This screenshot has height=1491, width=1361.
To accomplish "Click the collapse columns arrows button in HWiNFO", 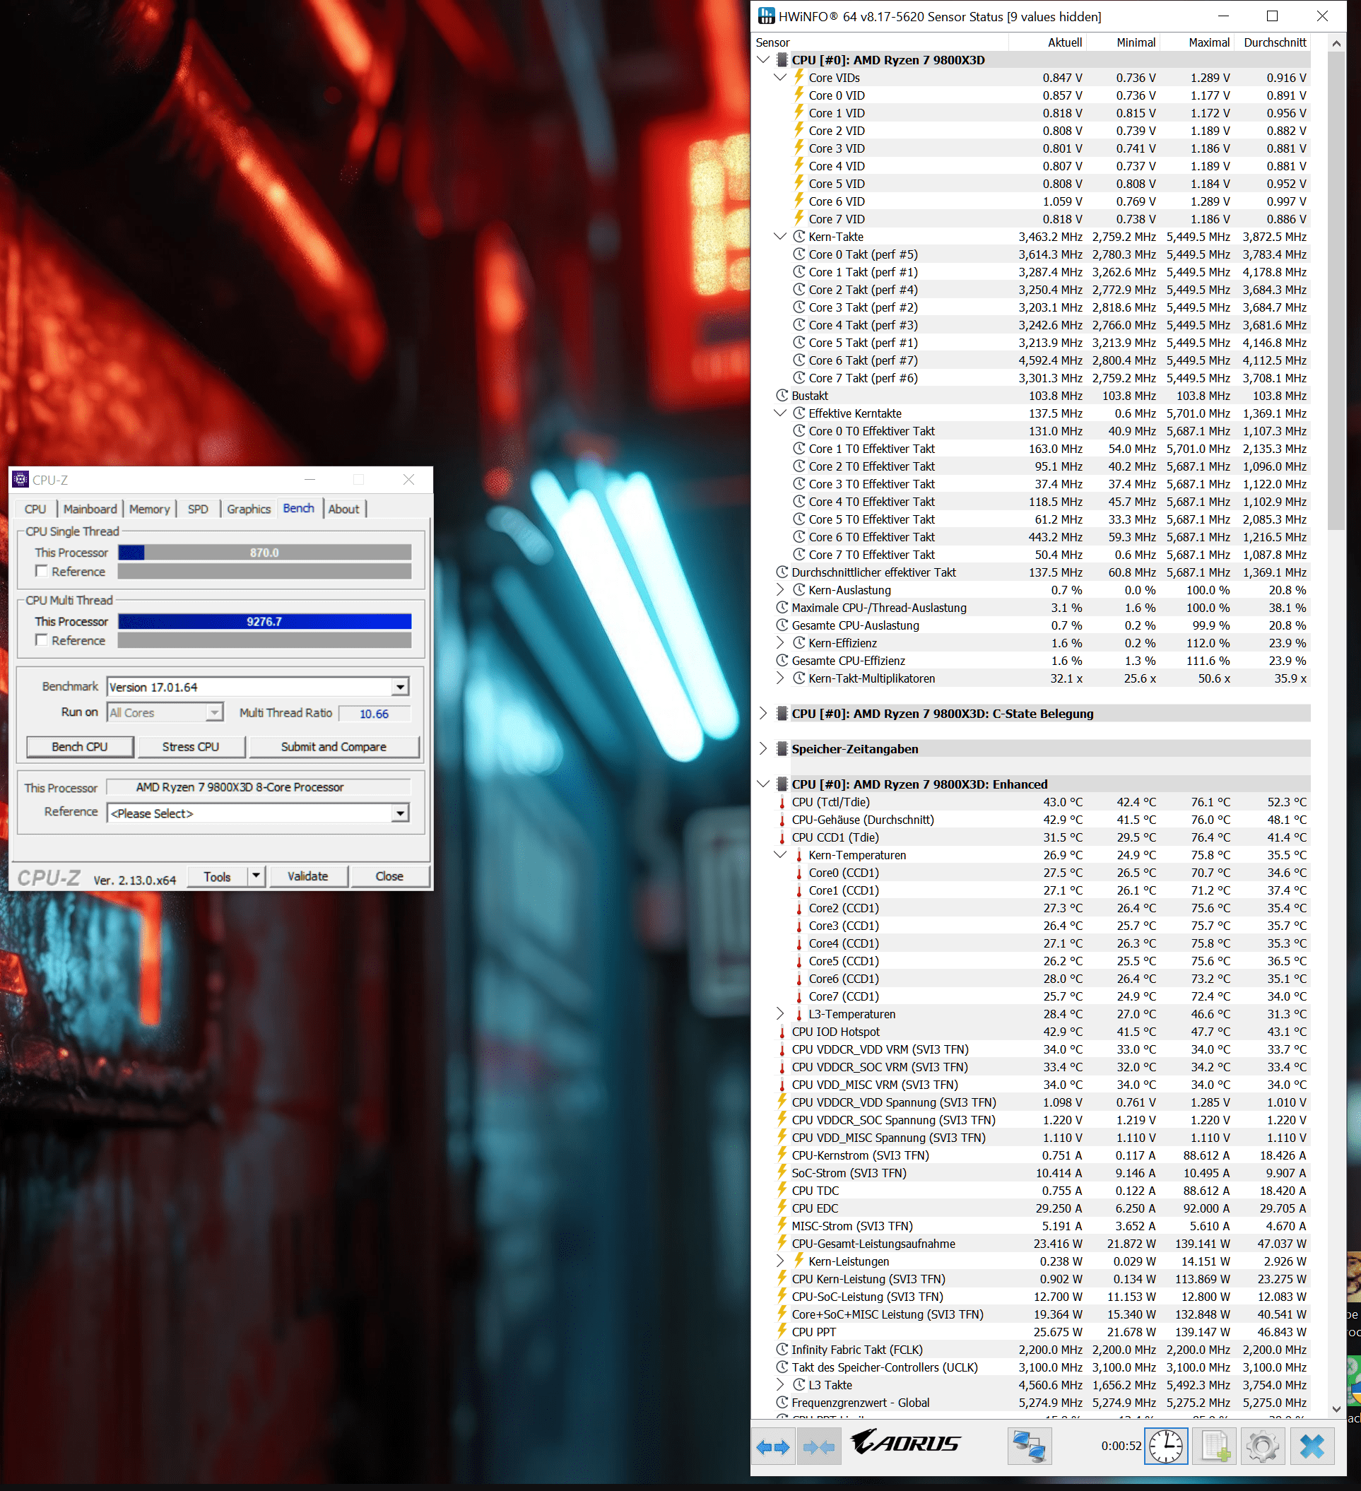I will 819,1446.
